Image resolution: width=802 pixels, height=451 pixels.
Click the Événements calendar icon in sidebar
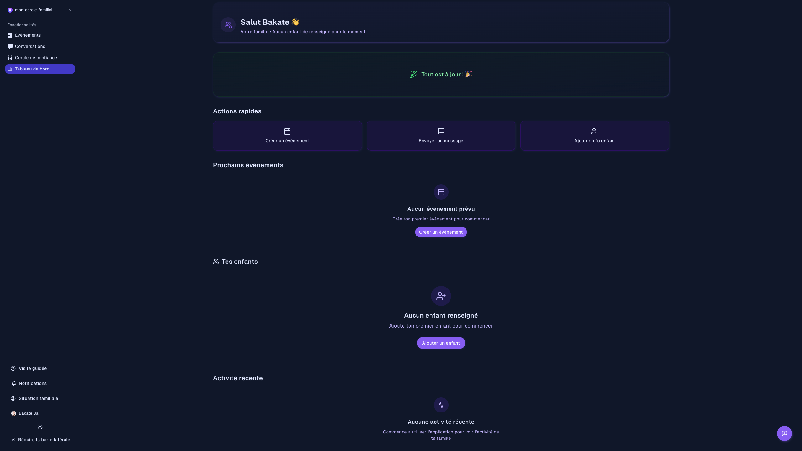[10, 35]
